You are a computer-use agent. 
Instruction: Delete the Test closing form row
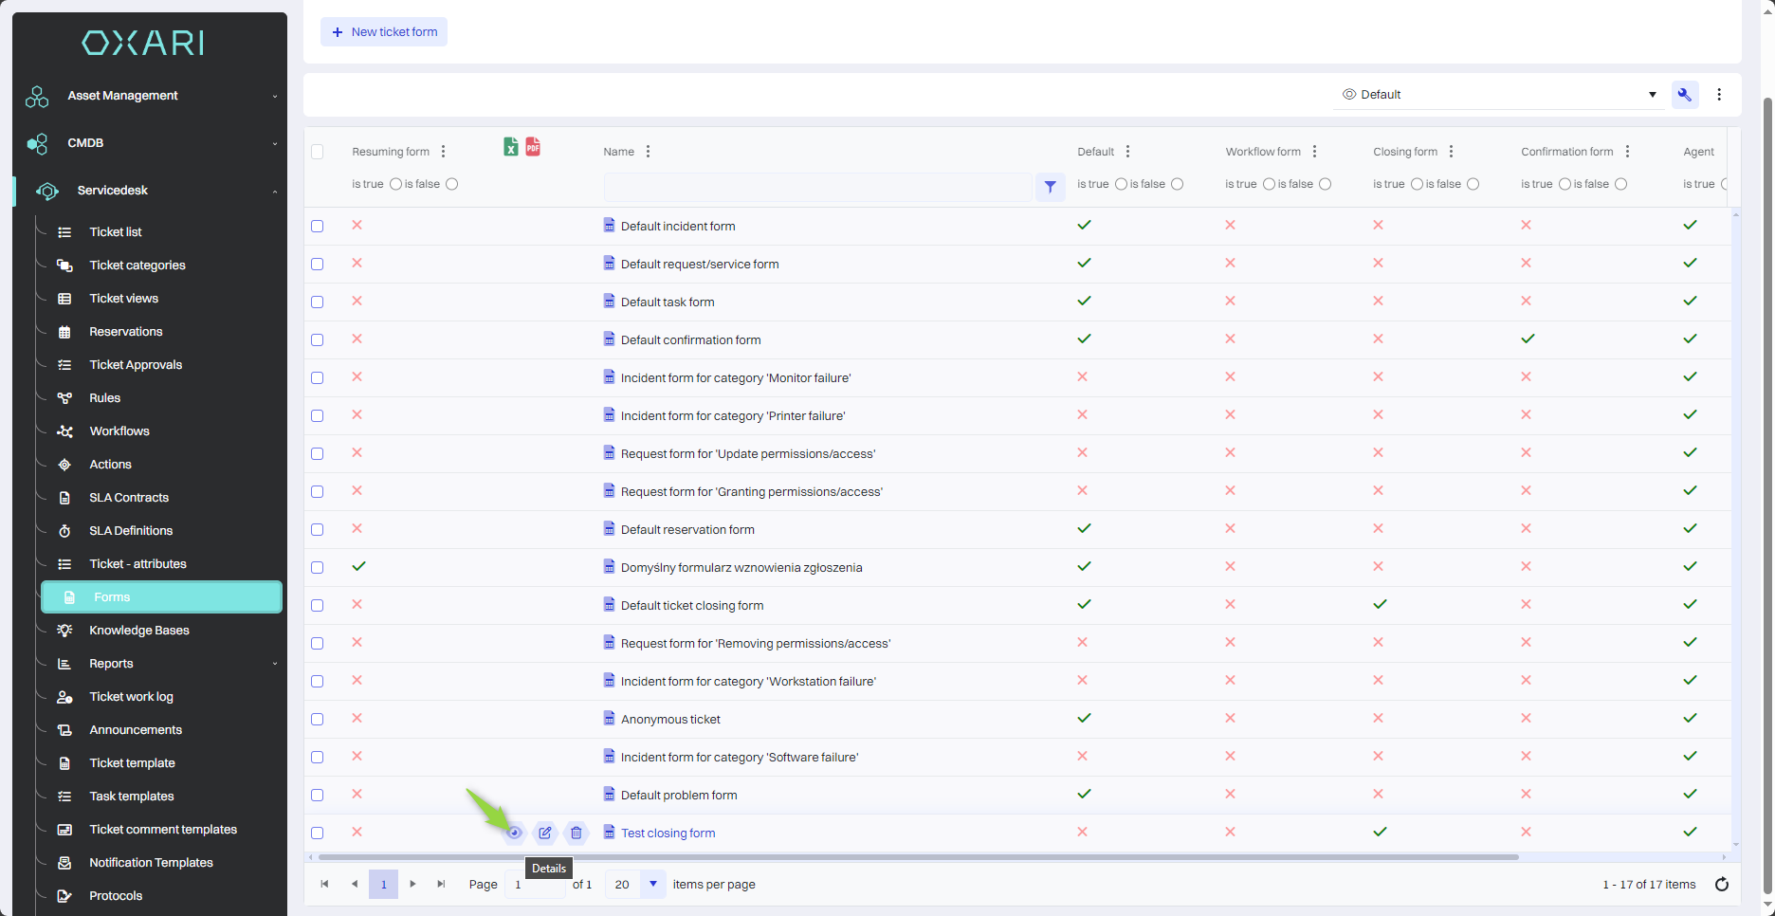pyautogui.click(x=576, y=833)
